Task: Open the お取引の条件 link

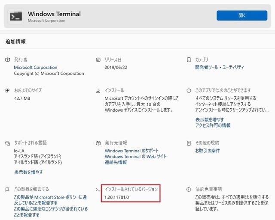Action: click(x=208, y=151)
